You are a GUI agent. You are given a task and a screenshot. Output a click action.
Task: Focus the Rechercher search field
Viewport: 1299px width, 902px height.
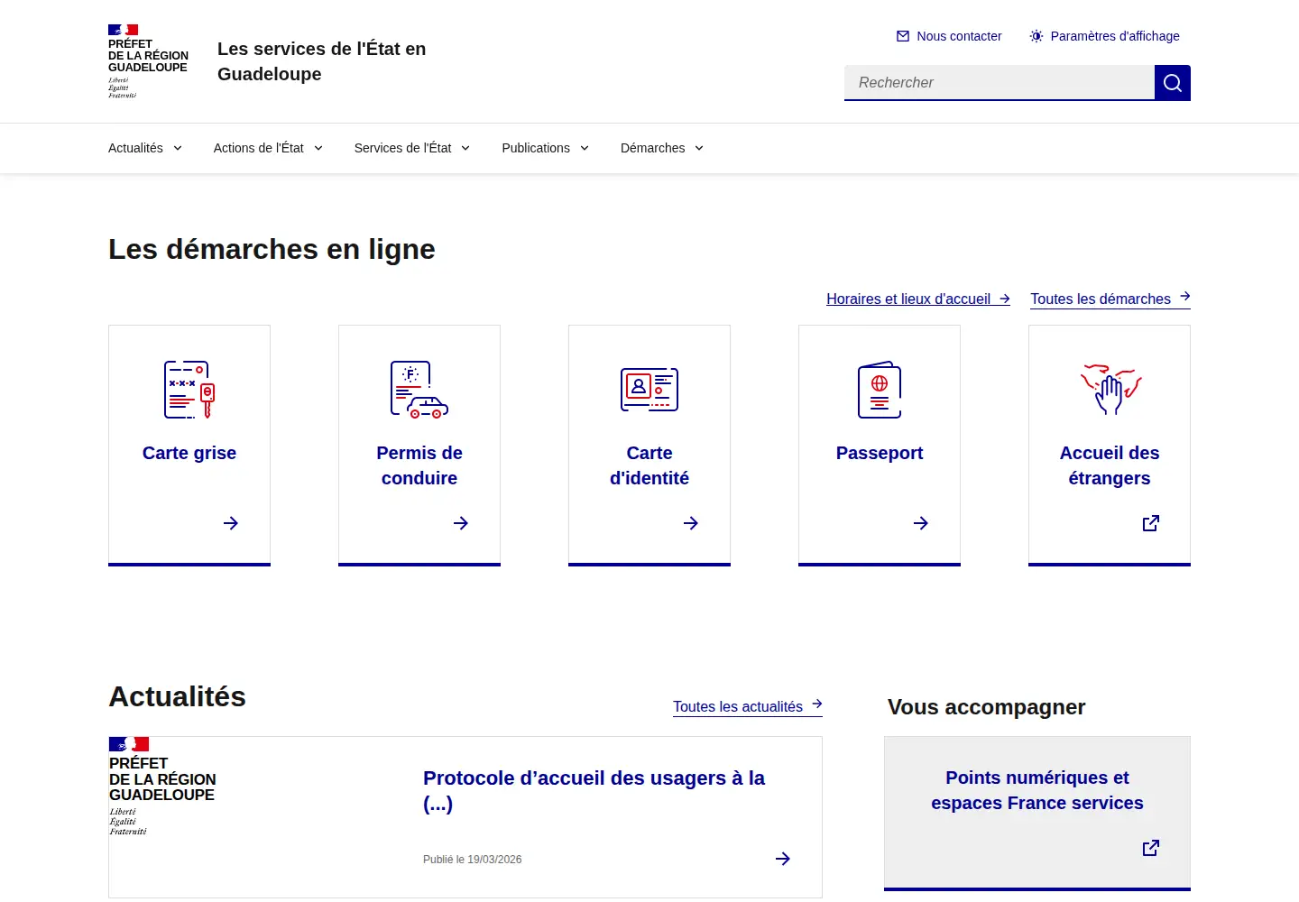point(1000,83)
